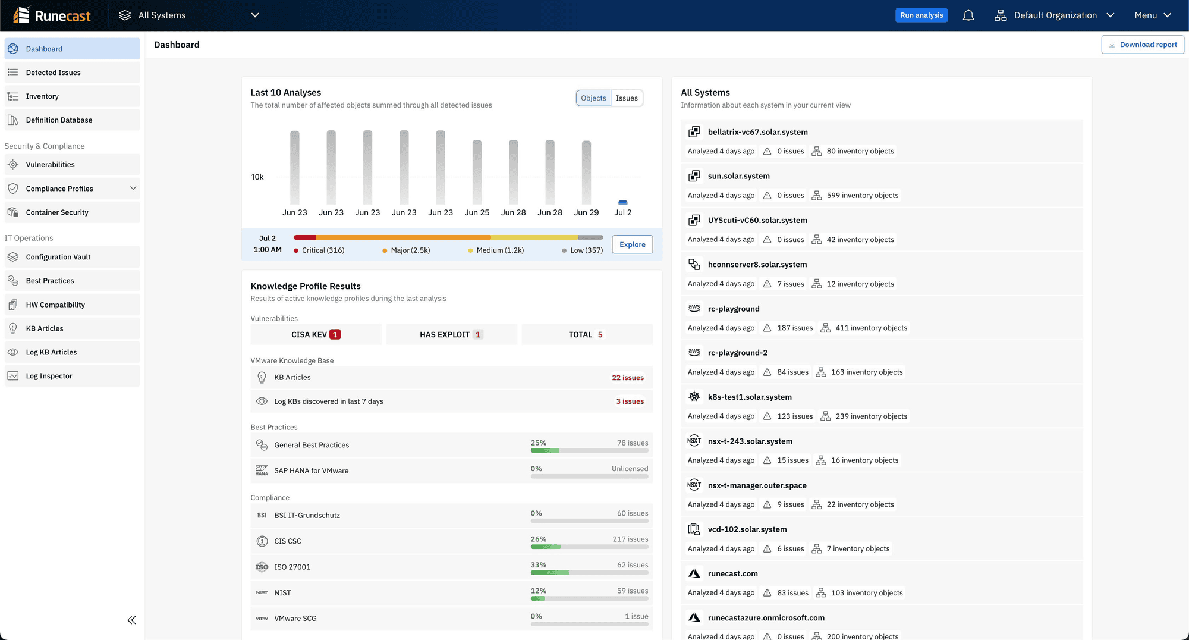Image resolution: width=1189 pixels, height=640 pixels.
Task: Click the Compliance Profiles shield icon
Action: 13,189
